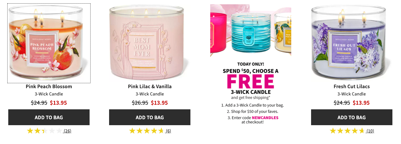Viewport: 401px width, 144px height.
Task: Open the Fresh Cut Lilacs candle image
Action: [x=352, y=43]
